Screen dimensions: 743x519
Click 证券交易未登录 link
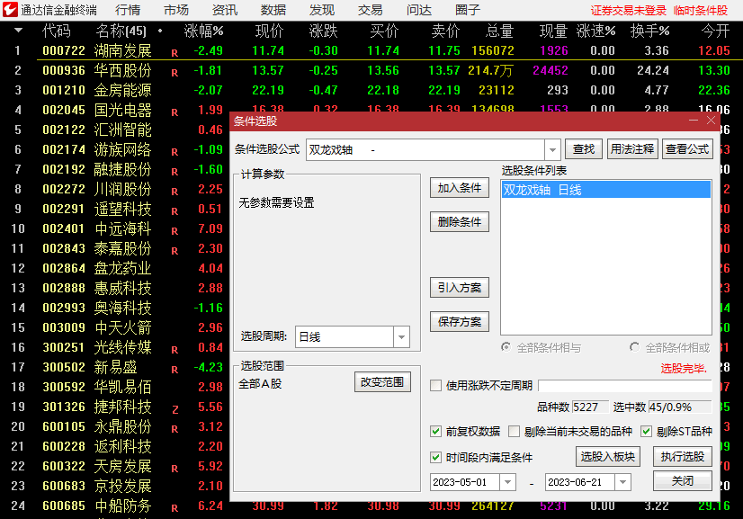[x=629, y=11]
